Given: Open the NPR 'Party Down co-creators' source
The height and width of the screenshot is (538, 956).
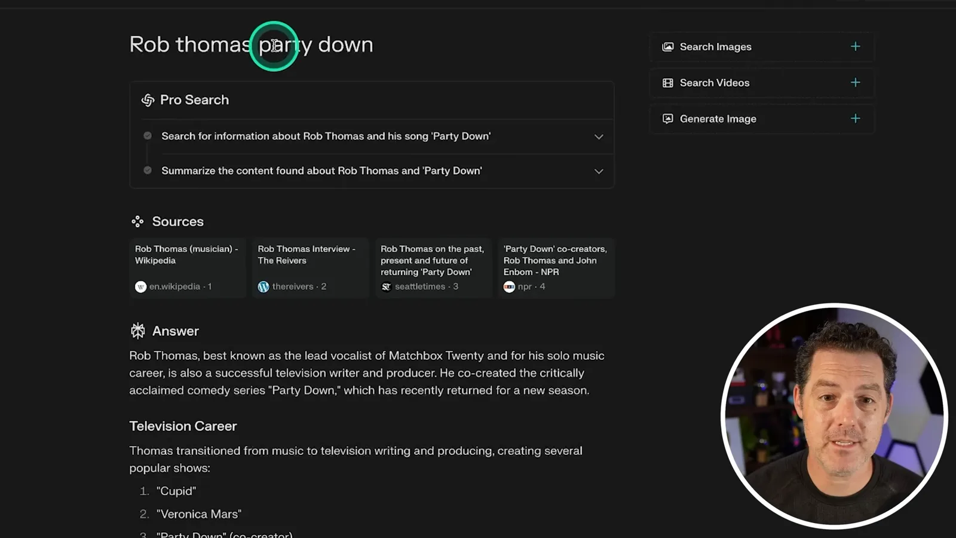Looking at the screenshot, I should 556,268.
